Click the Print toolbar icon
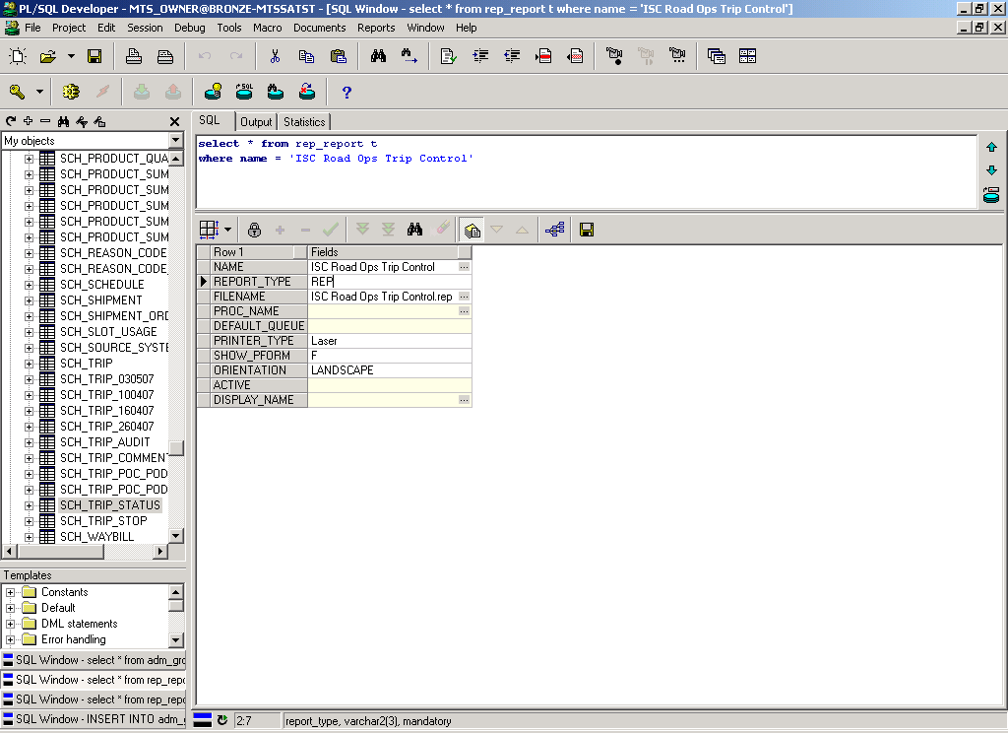The width and height of the screenshot is (1008, 733). click(134, 56)
